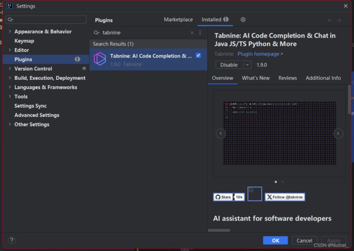Click the plugins settings gear icon
Viewport: 354px width, 251px height.
[243, 20]
